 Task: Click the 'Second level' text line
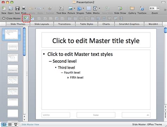pos(64,61)
